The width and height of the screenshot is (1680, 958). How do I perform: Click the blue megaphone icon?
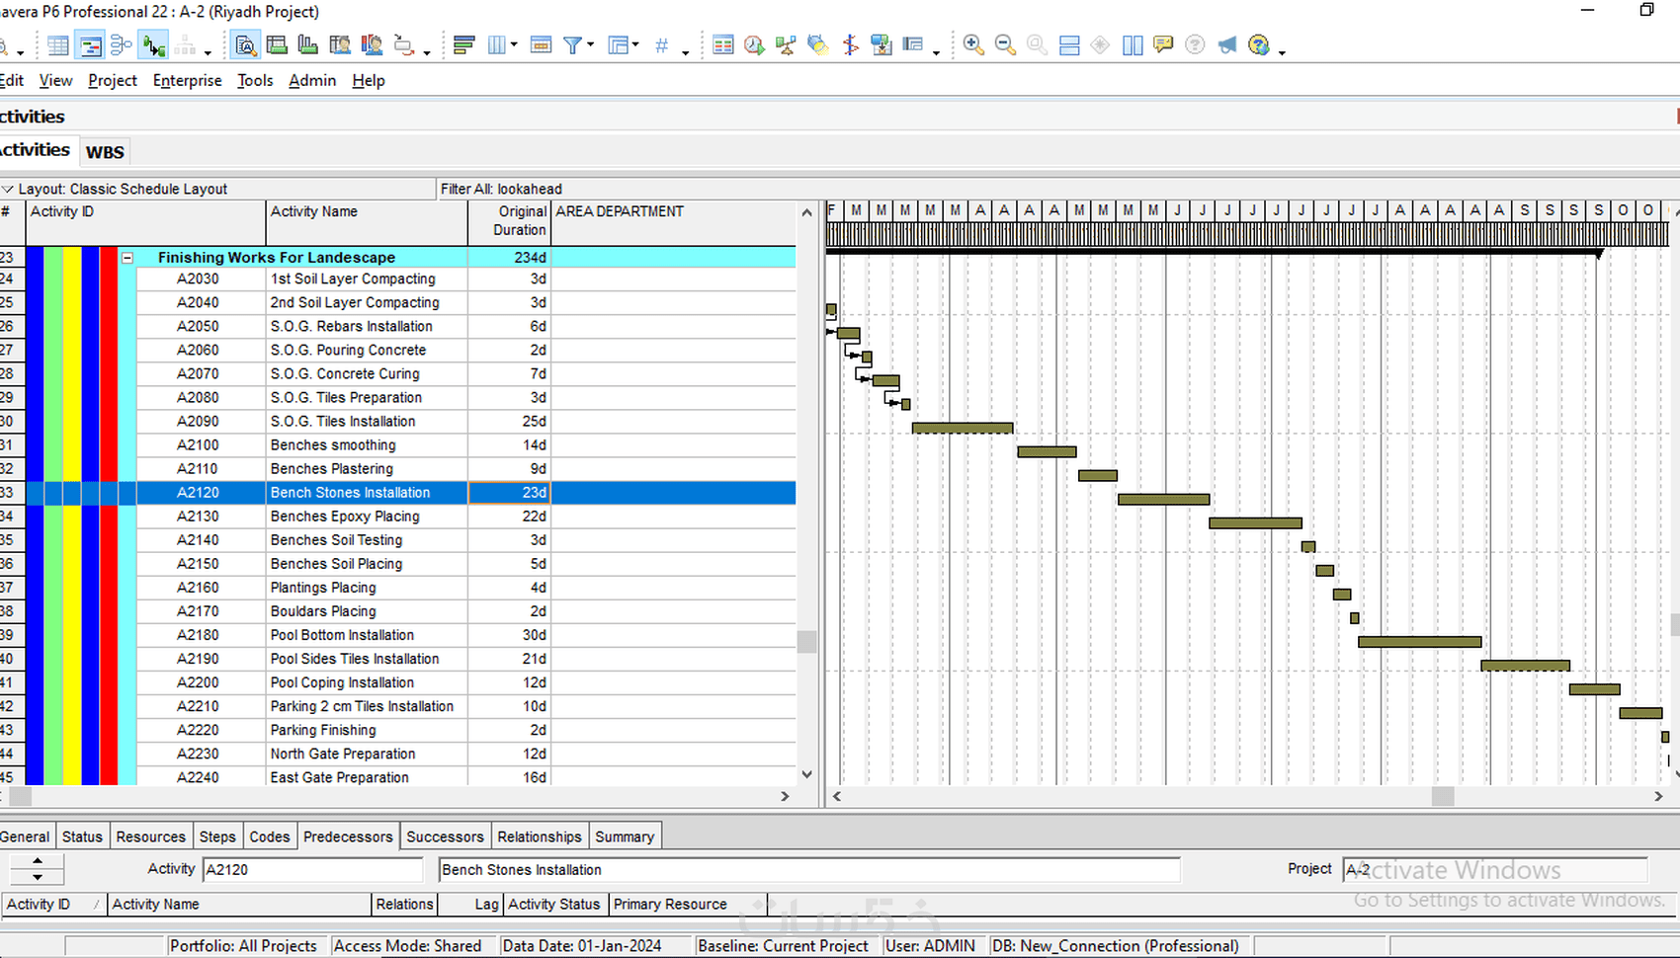tap(1226, 45)
